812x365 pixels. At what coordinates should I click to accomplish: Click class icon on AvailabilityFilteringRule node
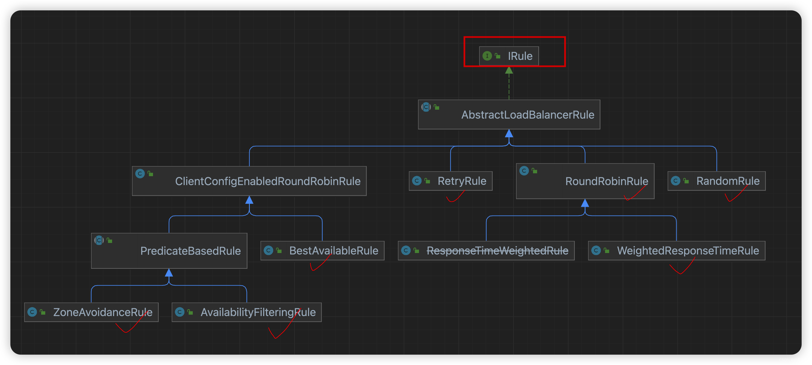(x=180, y=312)
